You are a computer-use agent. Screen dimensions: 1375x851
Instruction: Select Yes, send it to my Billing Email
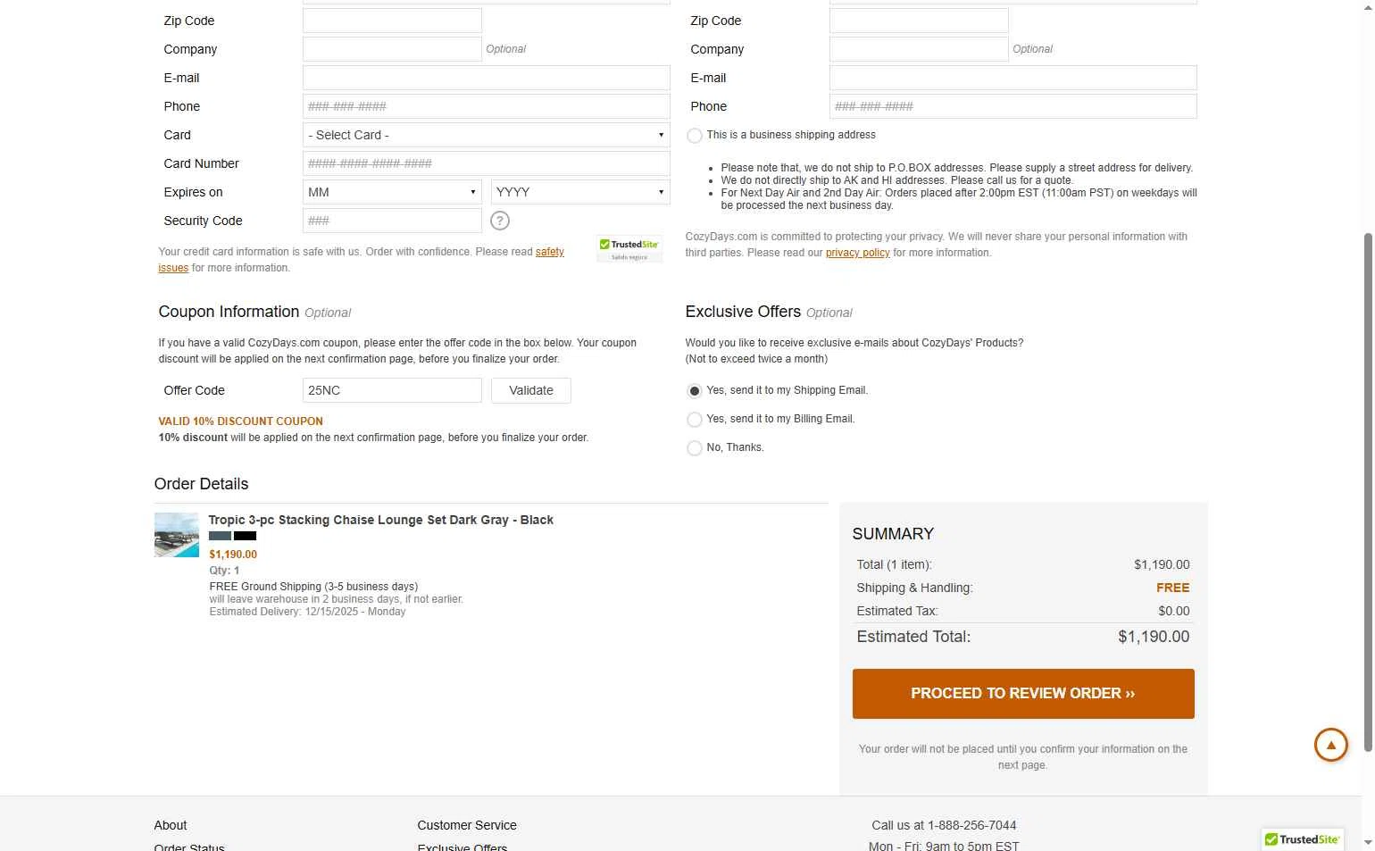(x=694, y=420)
